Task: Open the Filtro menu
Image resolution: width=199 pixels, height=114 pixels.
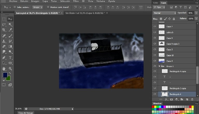Action: 76,1
